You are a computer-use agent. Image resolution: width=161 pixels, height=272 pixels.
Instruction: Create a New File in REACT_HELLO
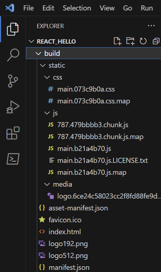[x=117, y=41]
